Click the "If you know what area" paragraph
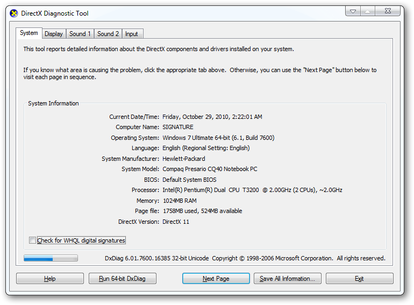This screenshot has width=414, height=305. click(200, 73)
